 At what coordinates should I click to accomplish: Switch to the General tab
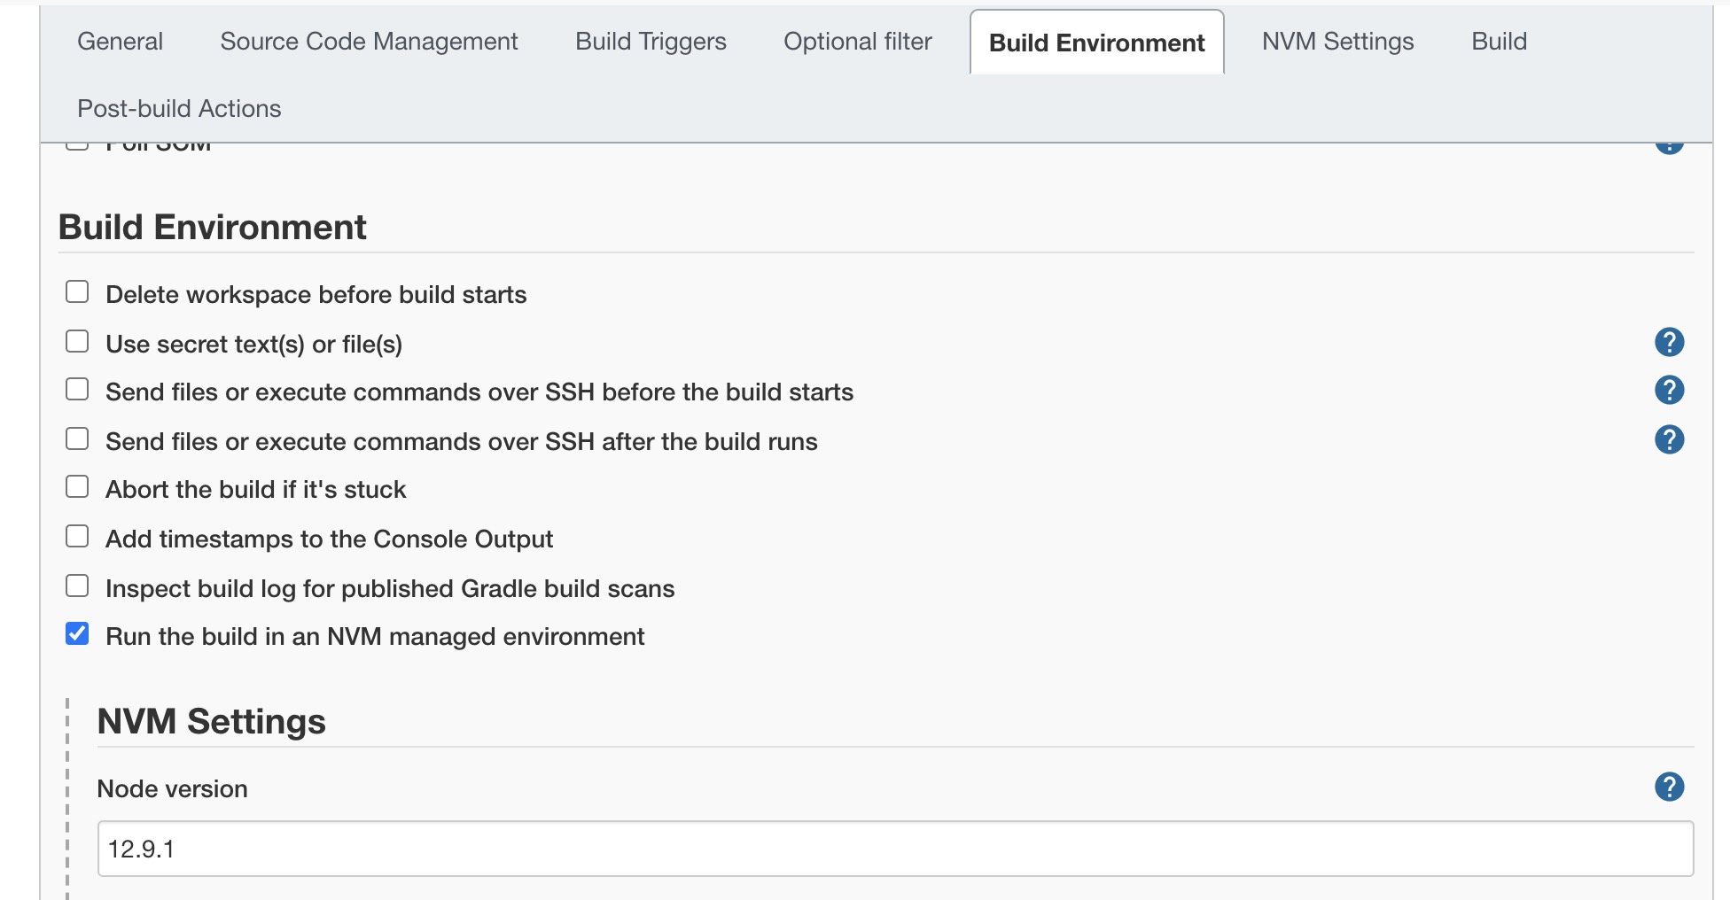pyautogui.click(x=120, y=42)
